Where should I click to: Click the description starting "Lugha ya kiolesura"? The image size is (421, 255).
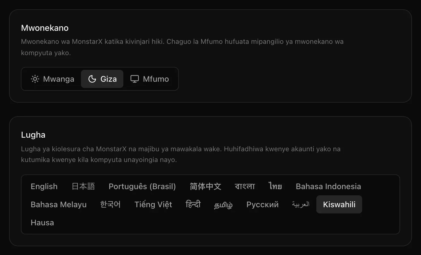tap(181, 154)
